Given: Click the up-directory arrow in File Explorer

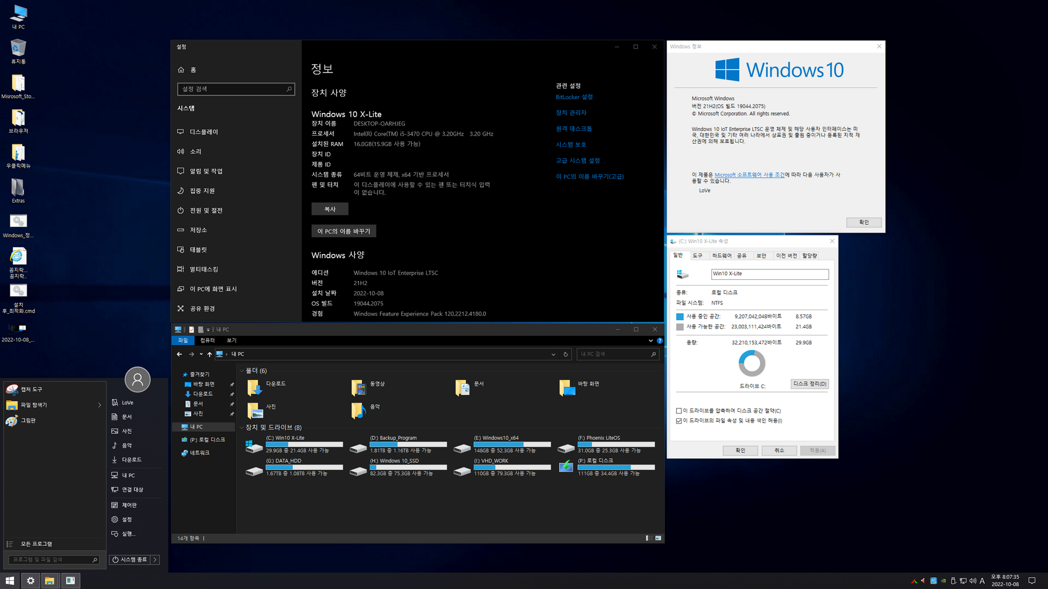Looking at the screenshot, I should (209, 354).
